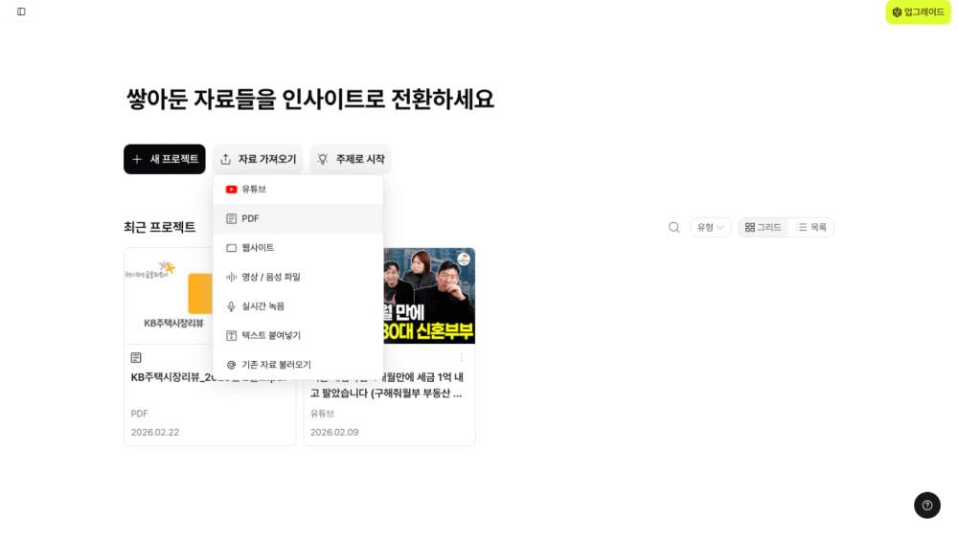Open the KB주택시장리뷰 PDF project card
Image resolution: width=958 pixels, height=541 pixels.
click(169, 347)
